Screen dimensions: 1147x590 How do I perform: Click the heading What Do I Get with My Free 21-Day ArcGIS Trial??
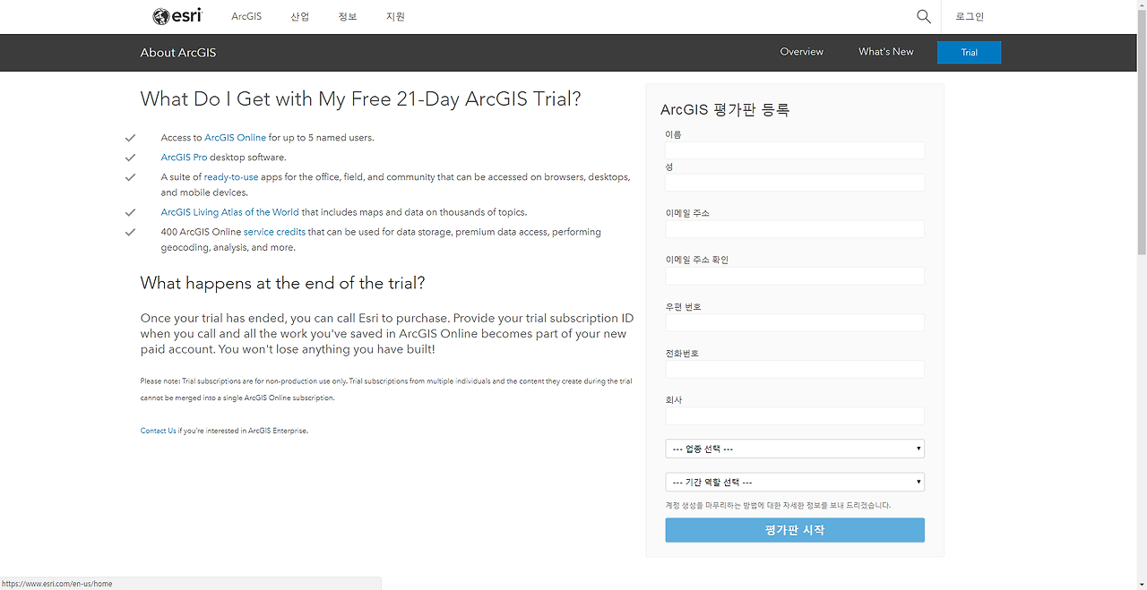[360, 99]
